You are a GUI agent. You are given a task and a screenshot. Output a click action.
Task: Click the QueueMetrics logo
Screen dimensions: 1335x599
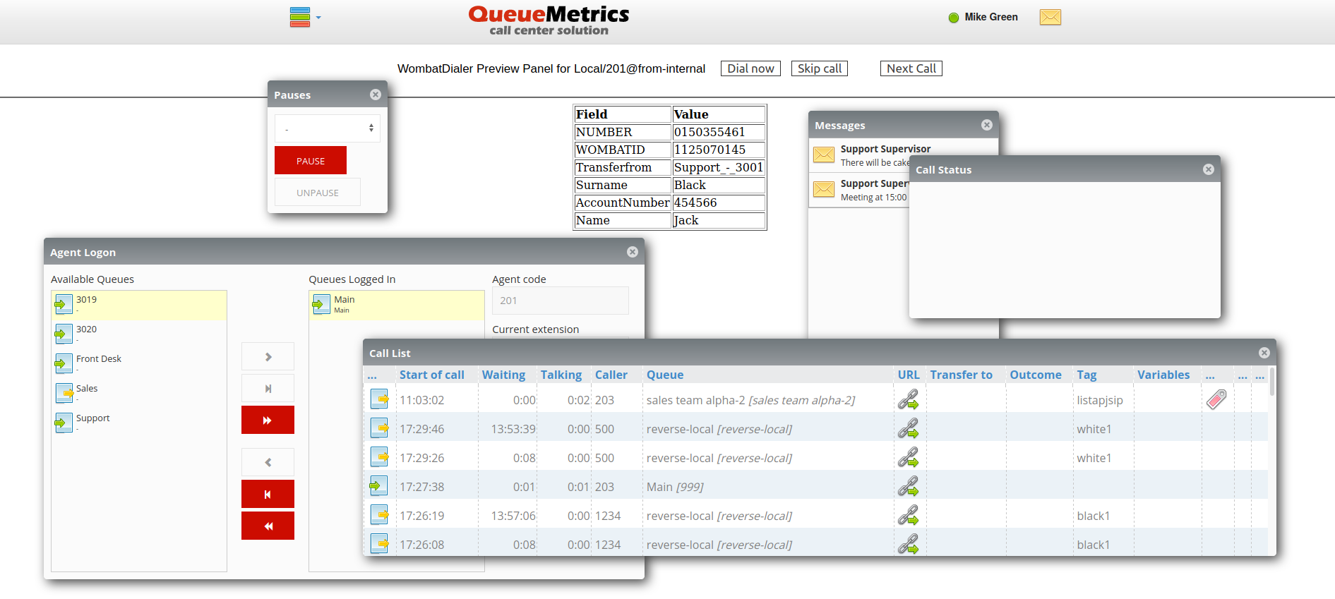(549, 20)
